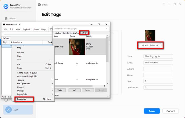This screenshot has width=185, height=118.
Task: Switch to the Details tab
Action: [66, 33]
